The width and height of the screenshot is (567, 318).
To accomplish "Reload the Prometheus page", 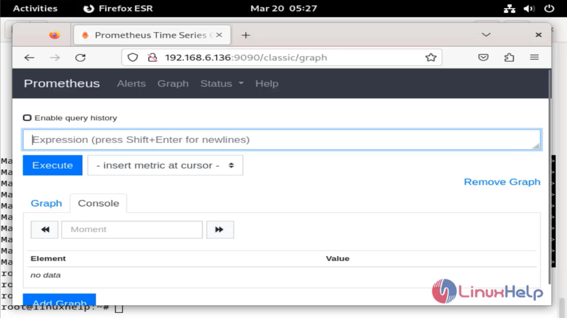I will (x=80, y=57).
